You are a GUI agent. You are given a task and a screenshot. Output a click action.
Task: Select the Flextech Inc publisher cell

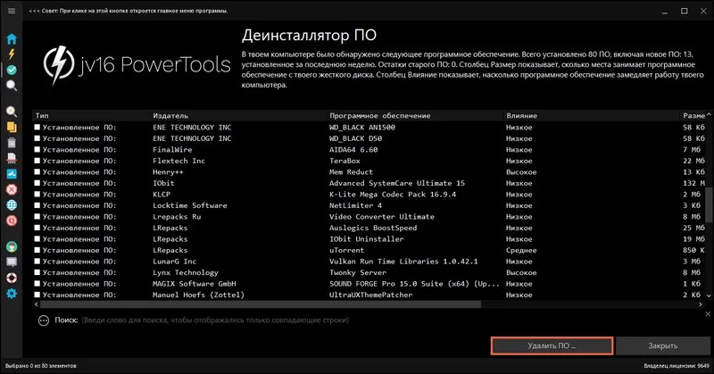(x=179, y=161)
